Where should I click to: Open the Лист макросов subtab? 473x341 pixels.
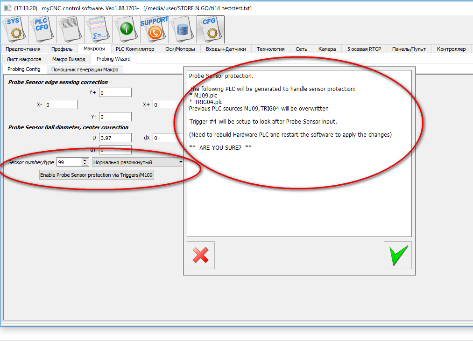click(24, 59)
